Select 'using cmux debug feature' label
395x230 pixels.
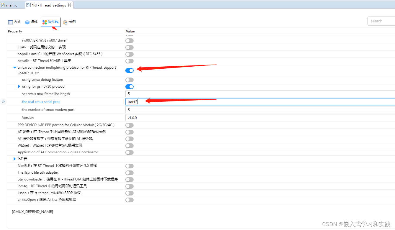42,80
